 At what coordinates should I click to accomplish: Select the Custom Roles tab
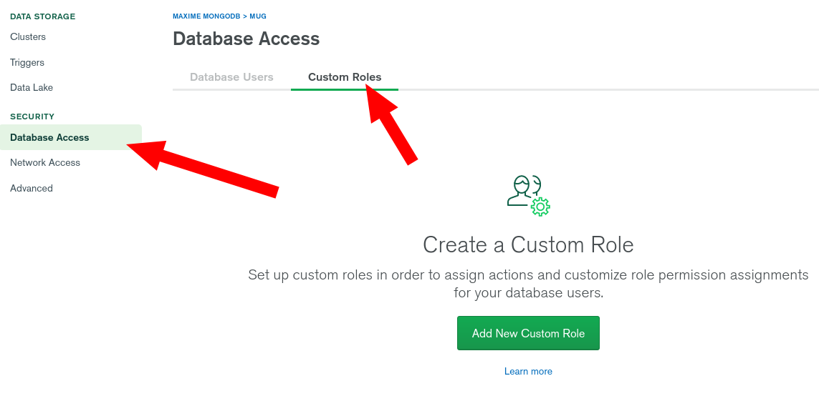point(345,77)
